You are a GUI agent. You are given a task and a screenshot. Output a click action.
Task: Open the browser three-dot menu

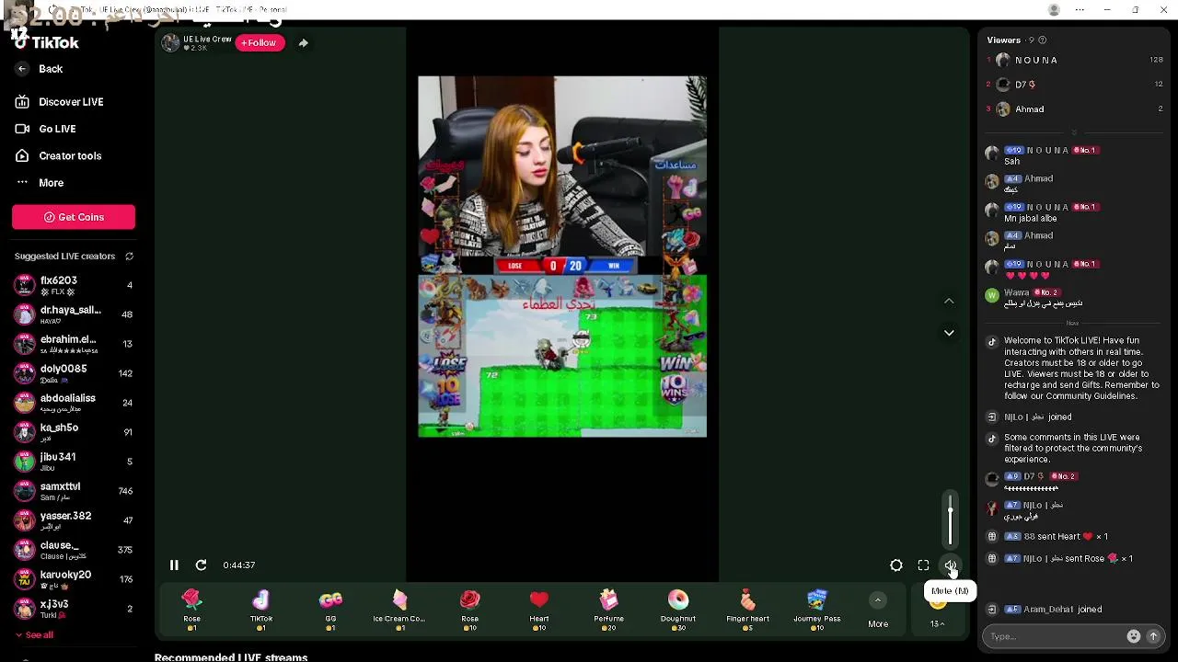click(x=1080, y=9)
